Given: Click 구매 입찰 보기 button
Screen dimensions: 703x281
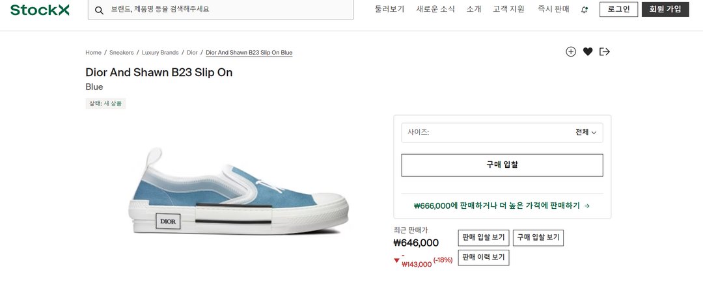Looking at the screenshot, I should click(x=538, y=238).
